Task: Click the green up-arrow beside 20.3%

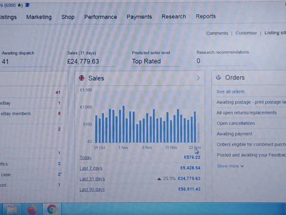Action: (159, 178)
